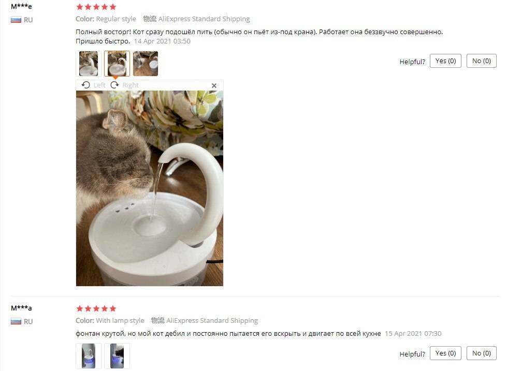This screenshot has width=507, height=371.
Task: Close the enlarged review photo
Action: [x=214, y=86]
